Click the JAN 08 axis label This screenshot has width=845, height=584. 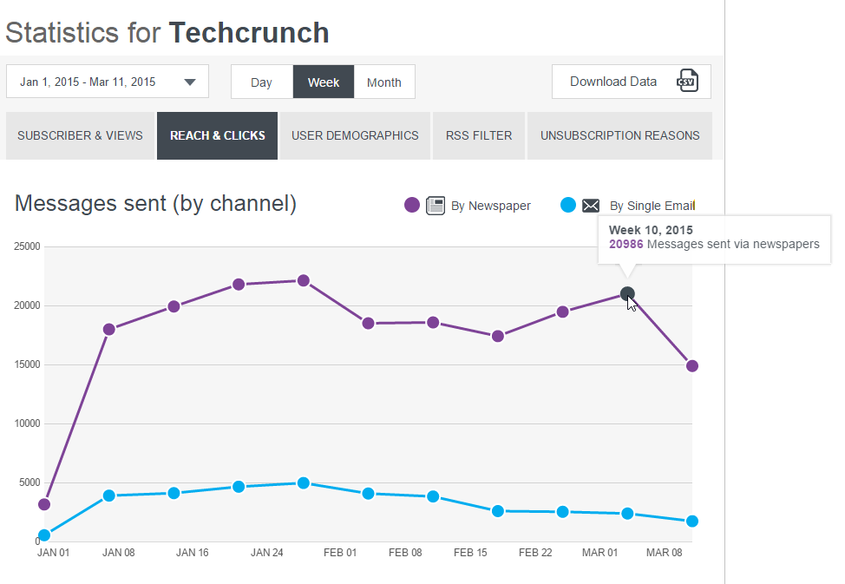click(x=119, y=553)
